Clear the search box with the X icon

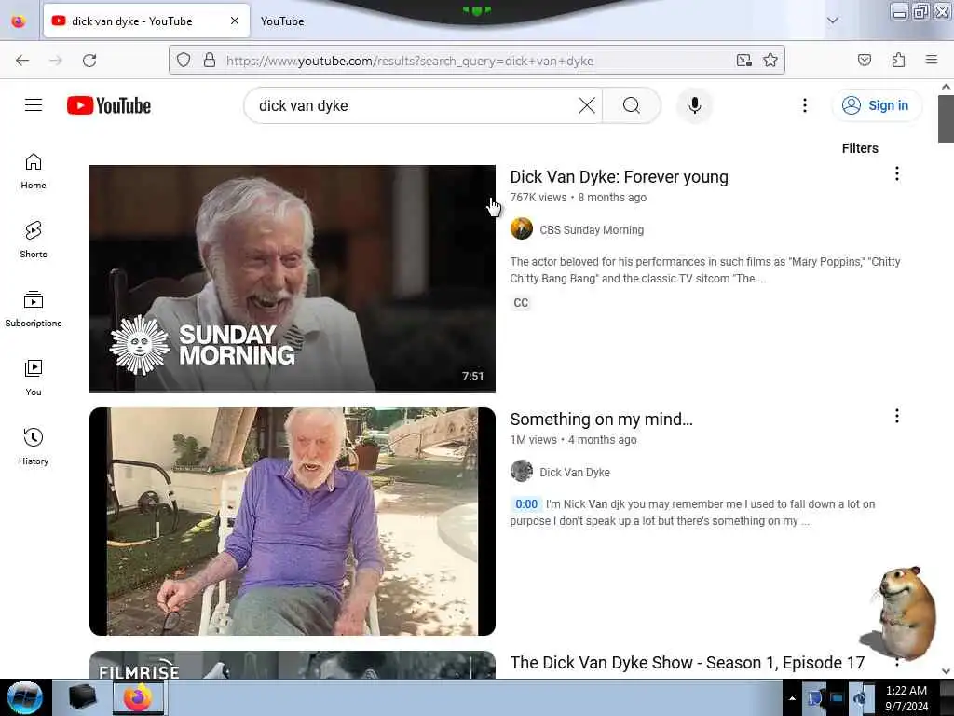(587, 105)
